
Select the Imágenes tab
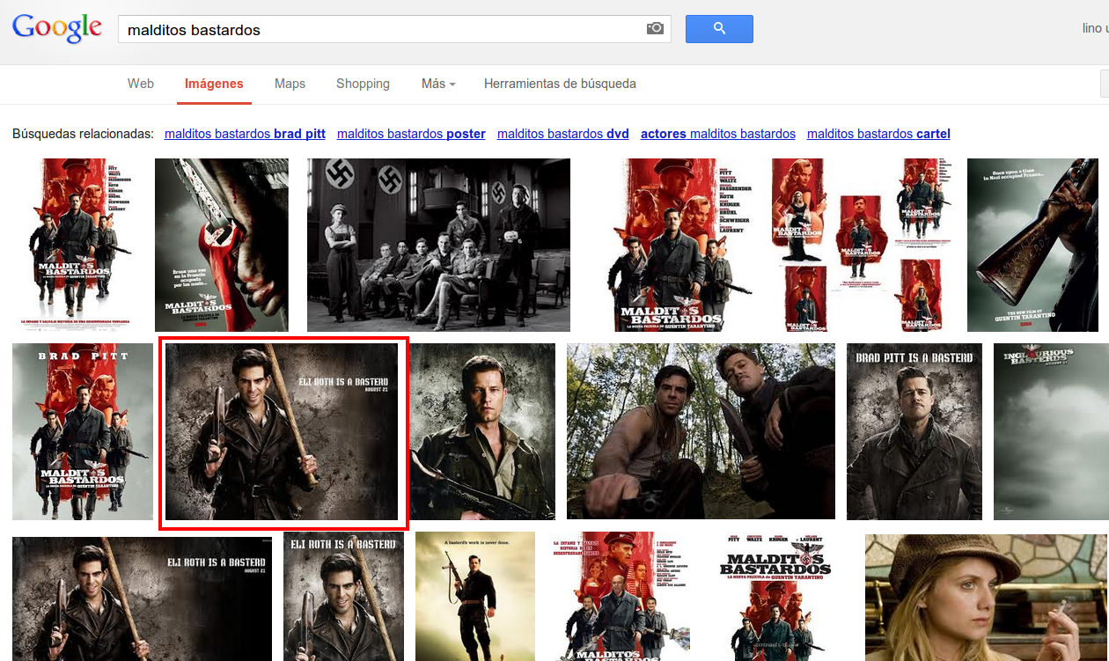214,84
